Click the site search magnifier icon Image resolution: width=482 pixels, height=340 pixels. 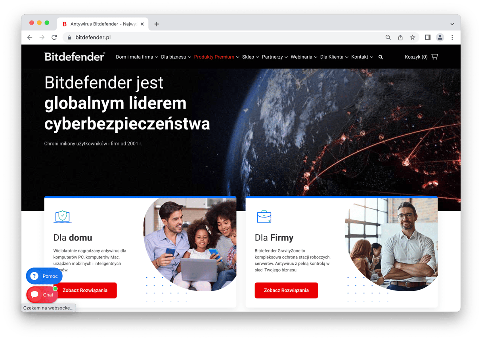click(381, 57)
